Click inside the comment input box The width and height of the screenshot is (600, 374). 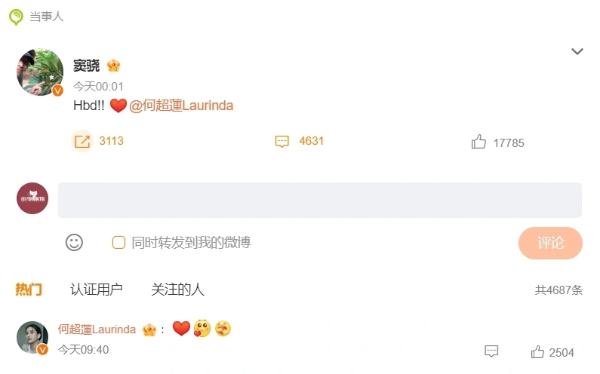320,200
